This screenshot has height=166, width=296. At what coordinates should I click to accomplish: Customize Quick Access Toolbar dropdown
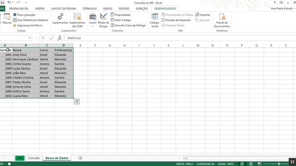[x=26, y=3]
